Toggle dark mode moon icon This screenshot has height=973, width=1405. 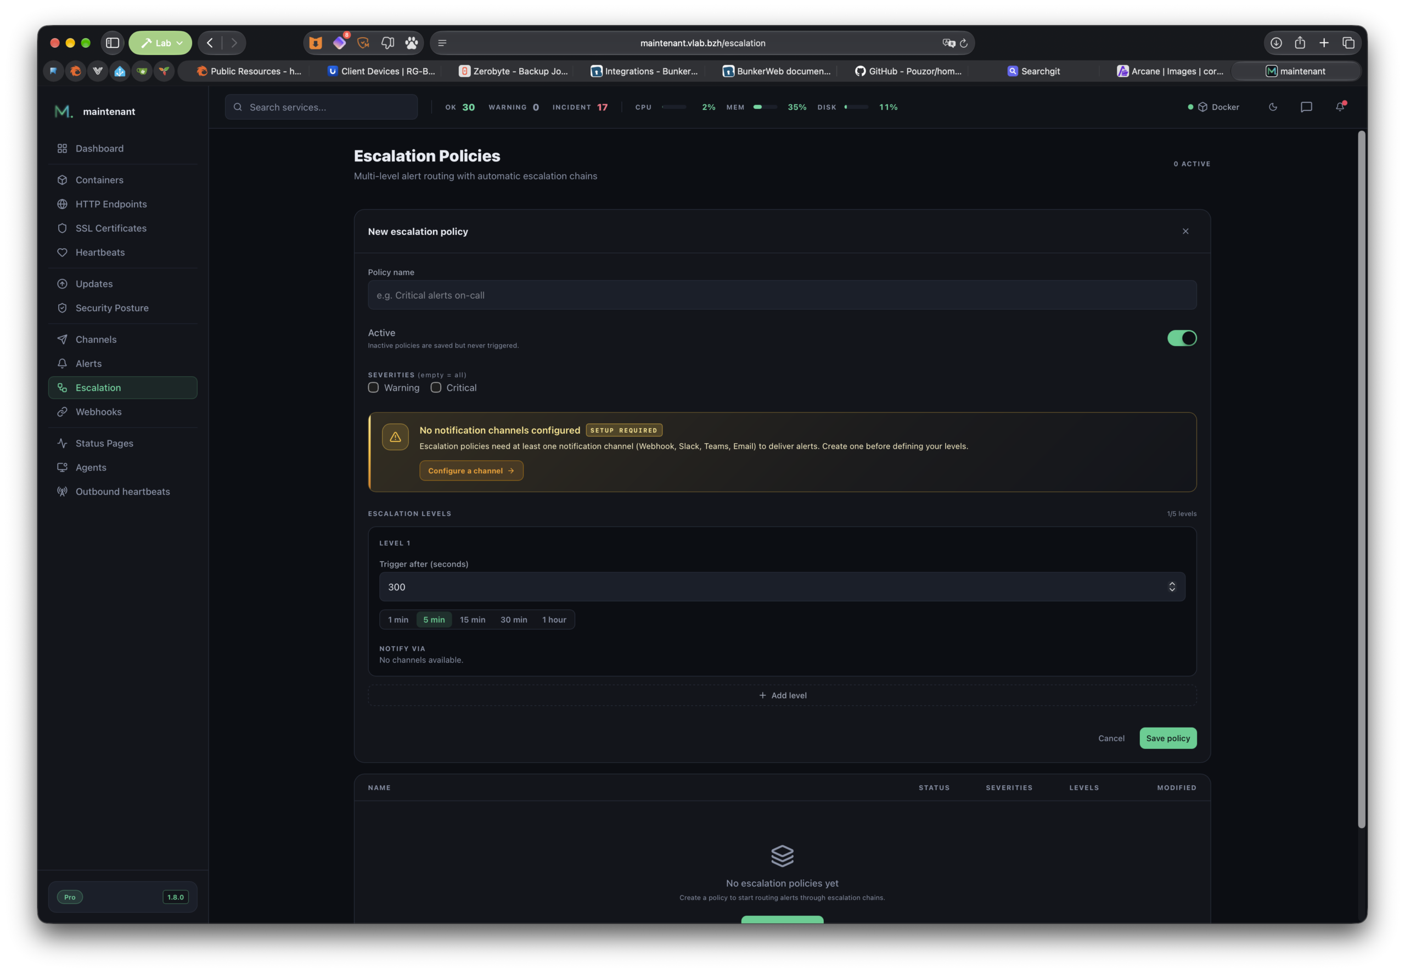pos(1273,107)
